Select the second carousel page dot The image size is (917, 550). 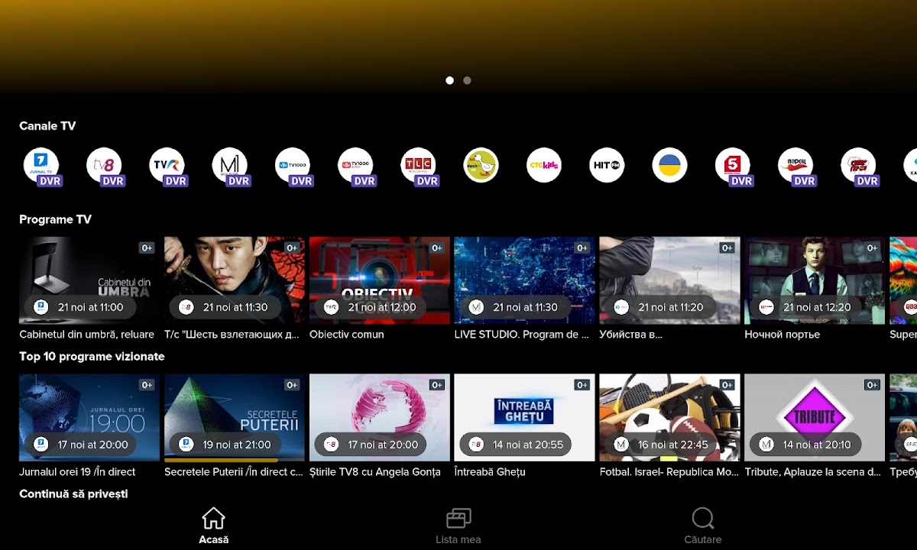click(467, 80)
